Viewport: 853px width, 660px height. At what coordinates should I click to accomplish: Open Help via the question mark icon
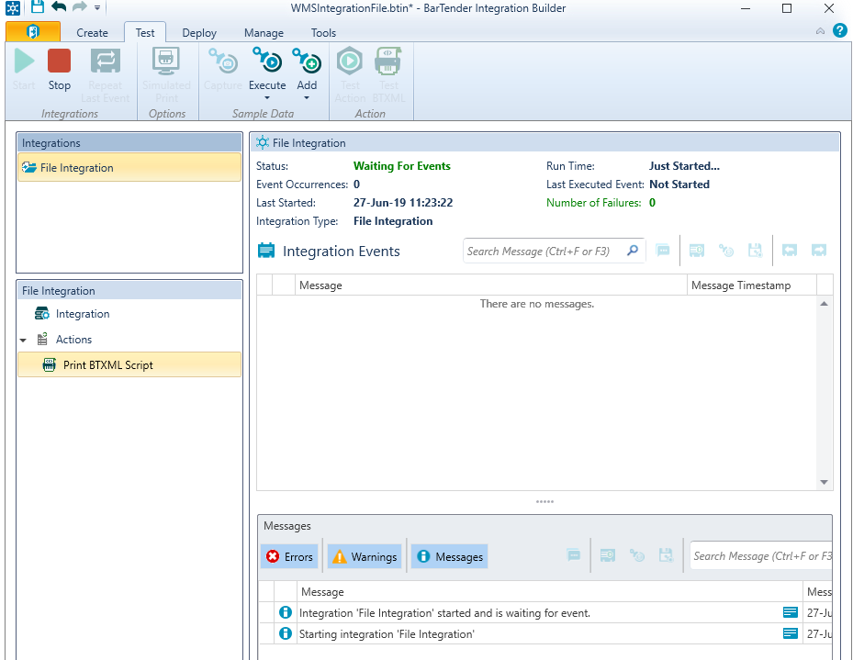839,30
